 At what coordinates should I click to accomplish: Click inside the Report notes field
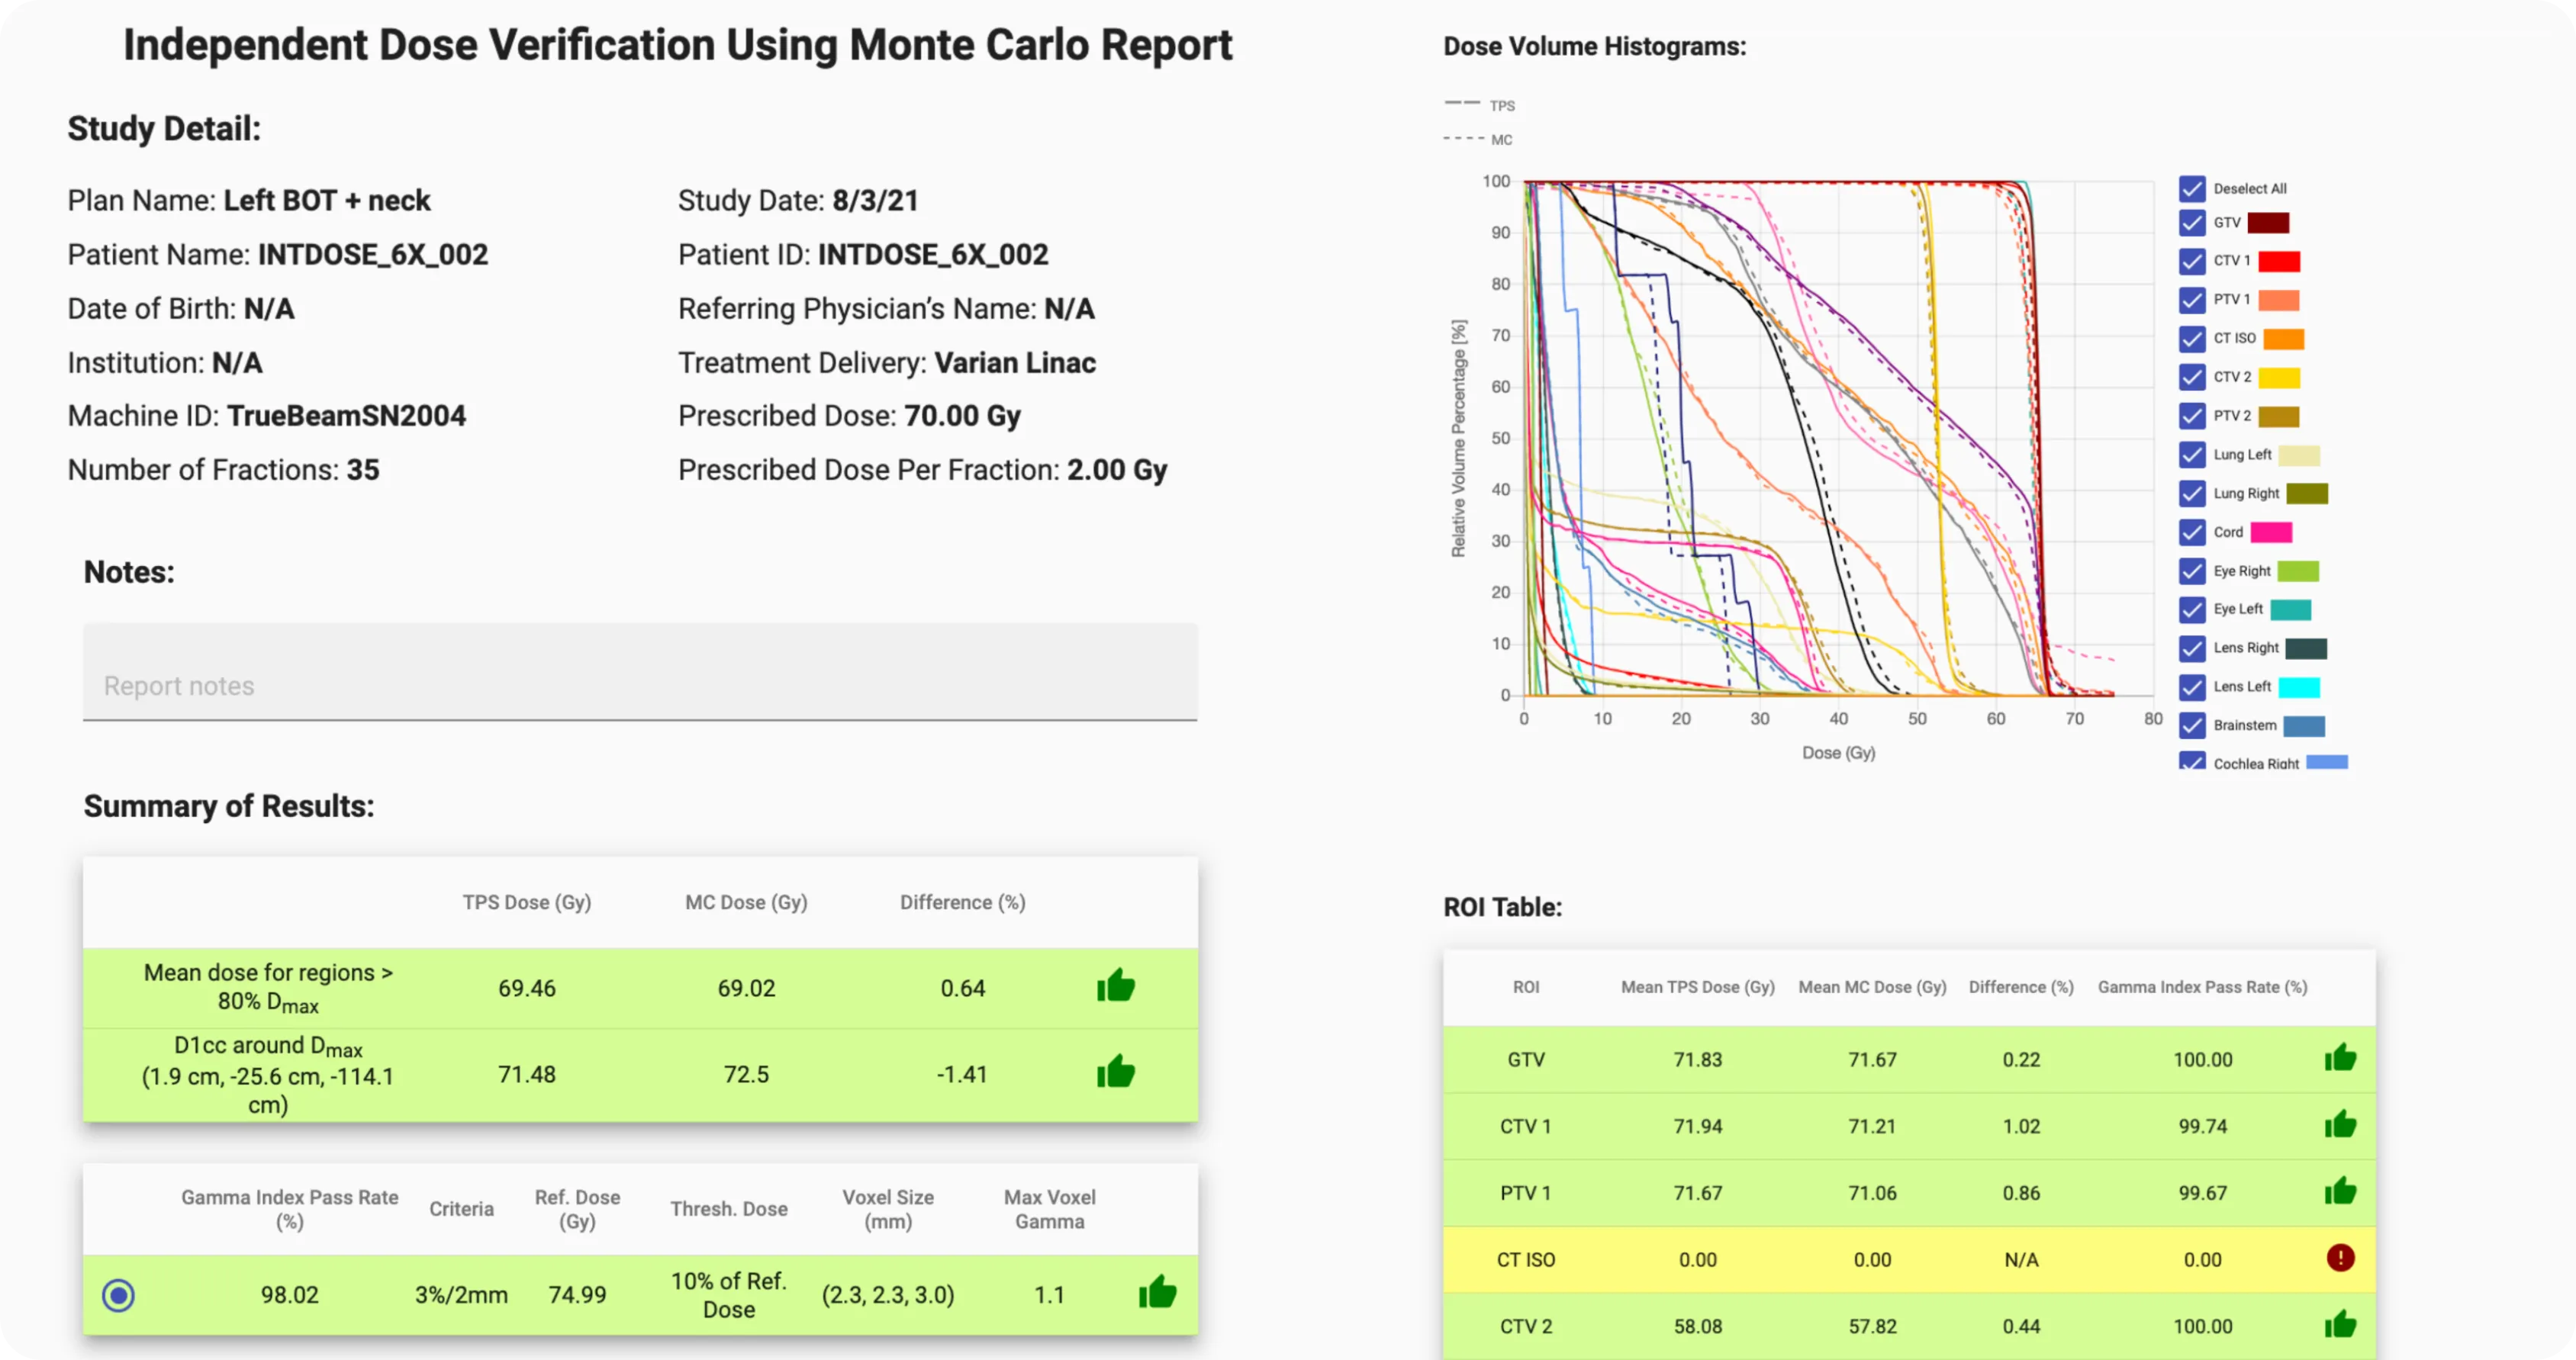point(640,673)
